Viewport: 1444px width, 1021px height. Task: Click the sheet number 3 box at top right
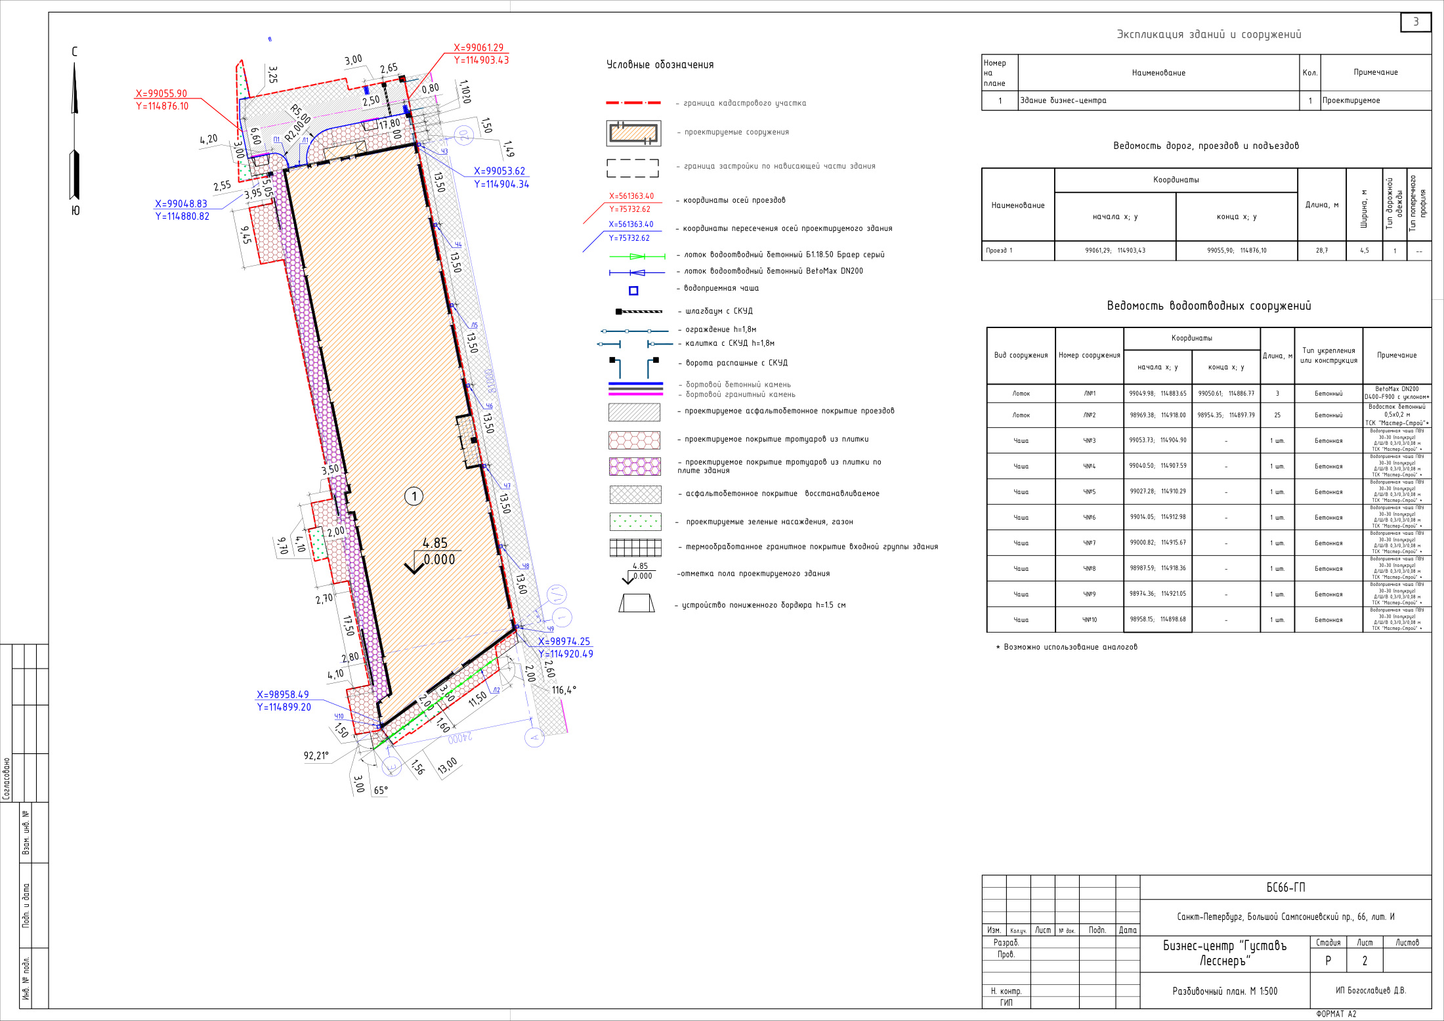(x=1416, y=22)
